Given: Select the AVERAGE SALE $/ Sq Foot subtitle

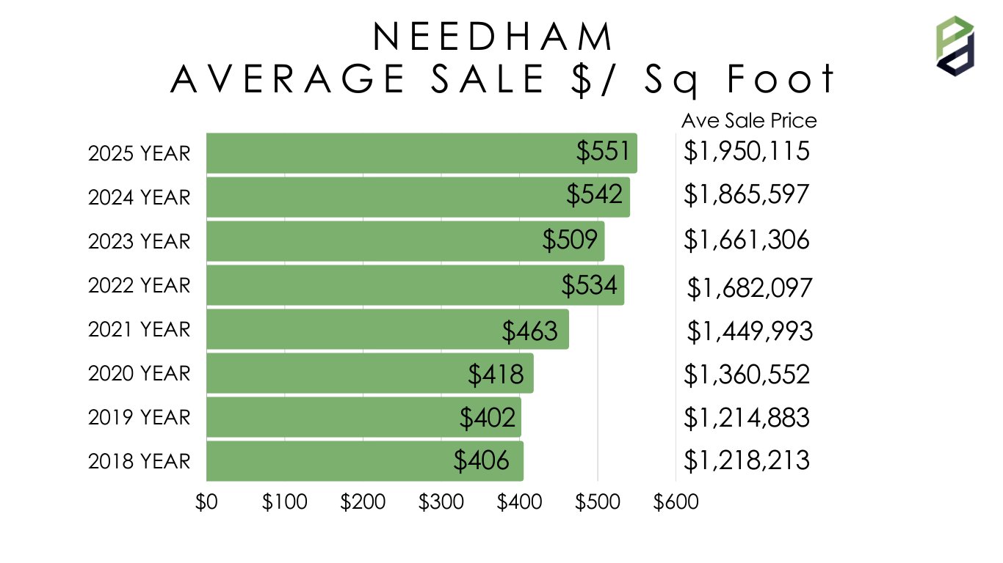Looking at the screenshot, I should [503, 79].
